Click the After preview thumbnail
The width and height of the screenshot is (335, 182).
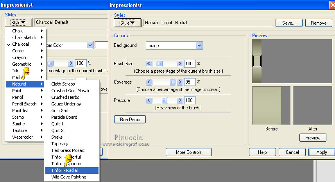(x=312, y=105)
